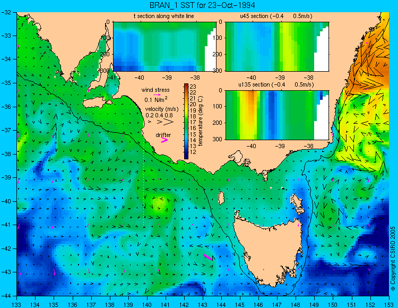Click the large magenta drifter arrow west of Tasmania

[208, 257]
